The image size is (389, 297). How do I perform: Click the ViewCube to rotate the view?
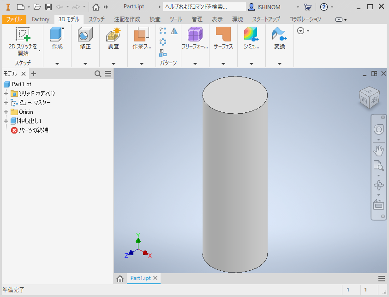(369, 97)
